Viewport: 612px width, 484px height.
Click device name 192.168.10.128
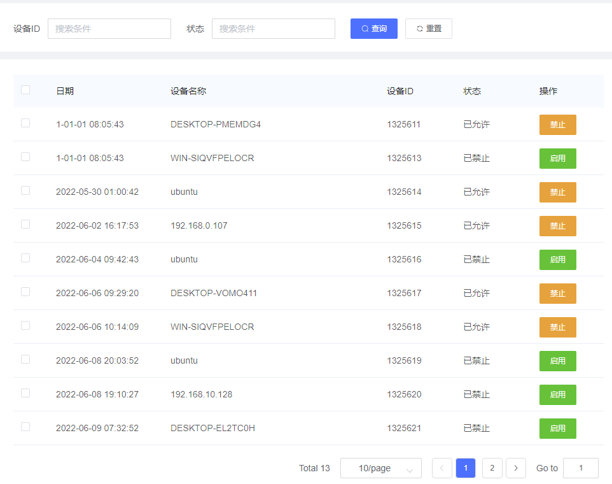tap(202, 395)
